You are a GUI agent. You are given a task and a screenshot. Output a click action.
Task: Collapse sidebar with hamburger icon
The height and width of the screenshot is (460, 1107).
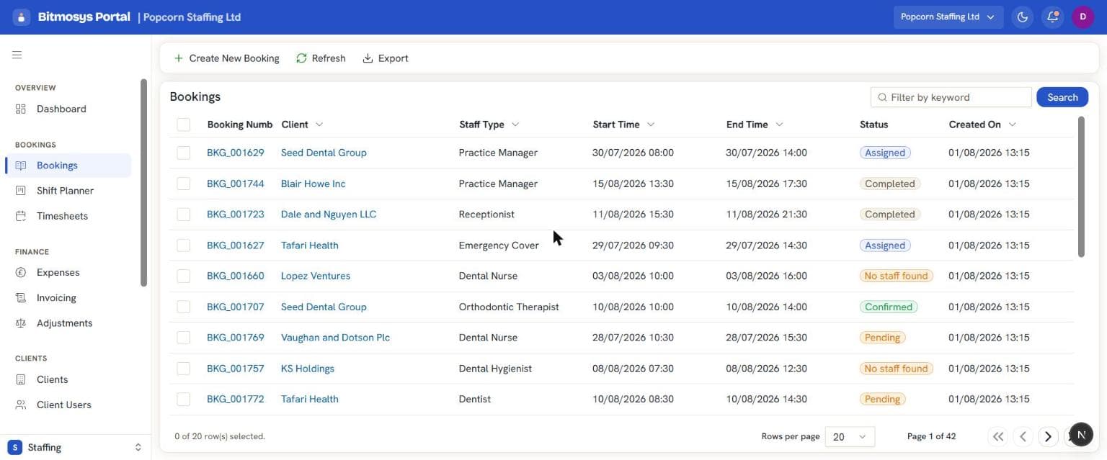pos(17,55)
